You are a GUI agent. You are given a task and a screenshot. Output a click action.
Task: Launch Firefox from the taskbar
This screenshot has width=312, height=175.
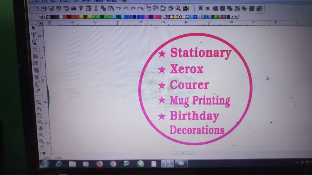click(99, 164)
